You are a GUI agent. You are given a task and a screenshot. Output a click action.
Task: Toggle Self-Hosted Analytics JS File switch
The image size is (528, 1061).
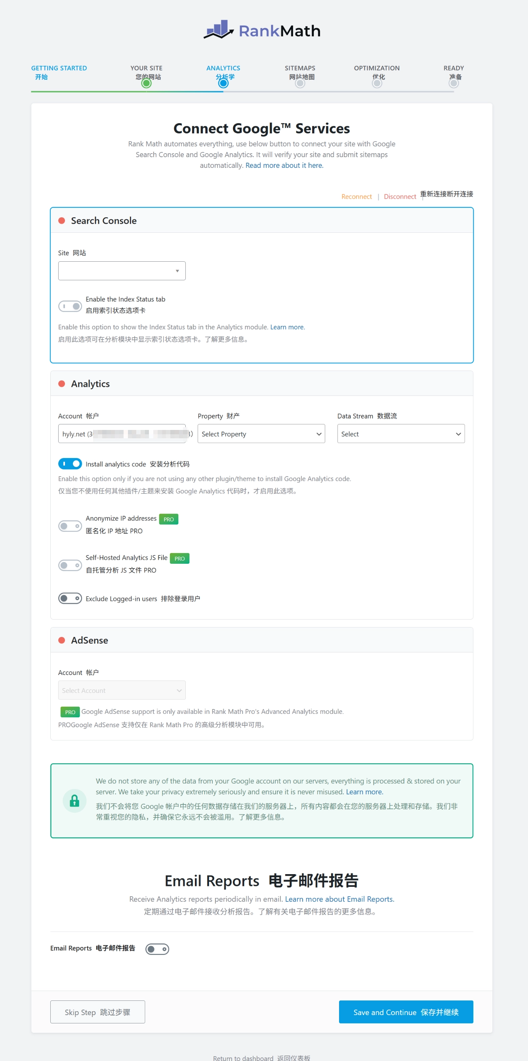coord(70,565)
